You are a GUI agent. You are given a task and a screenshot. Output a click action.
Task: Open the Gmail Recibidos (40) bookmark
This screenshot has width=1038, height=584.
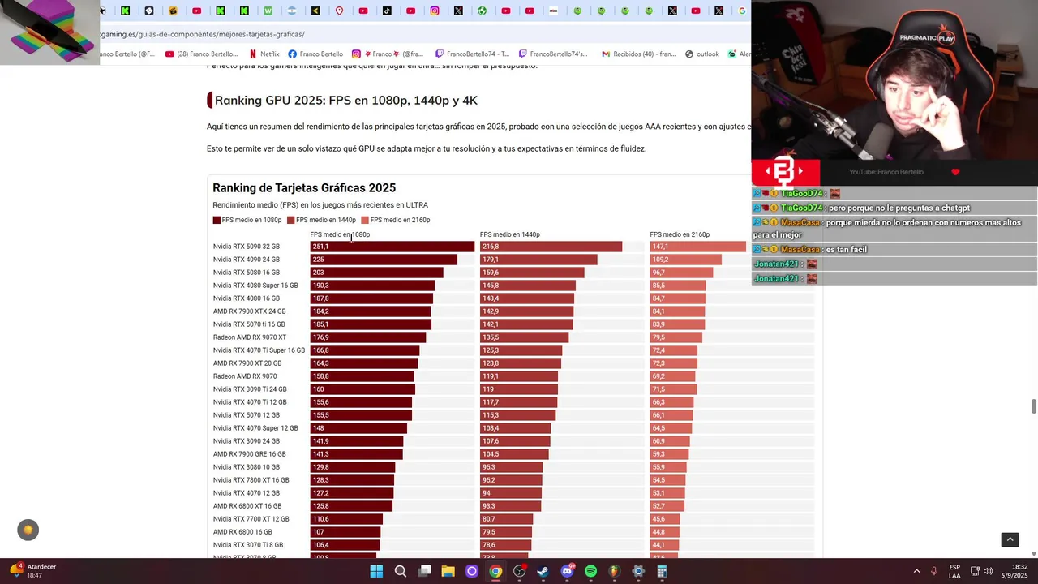pos(638,54)
